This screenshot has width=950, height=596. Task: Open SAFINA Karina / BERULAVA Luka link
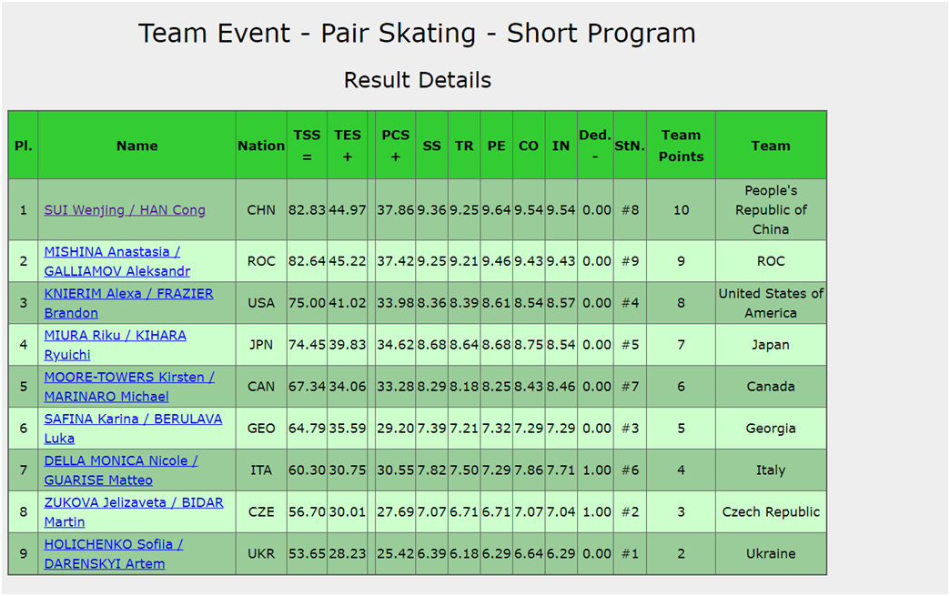(x=133, y=429)
